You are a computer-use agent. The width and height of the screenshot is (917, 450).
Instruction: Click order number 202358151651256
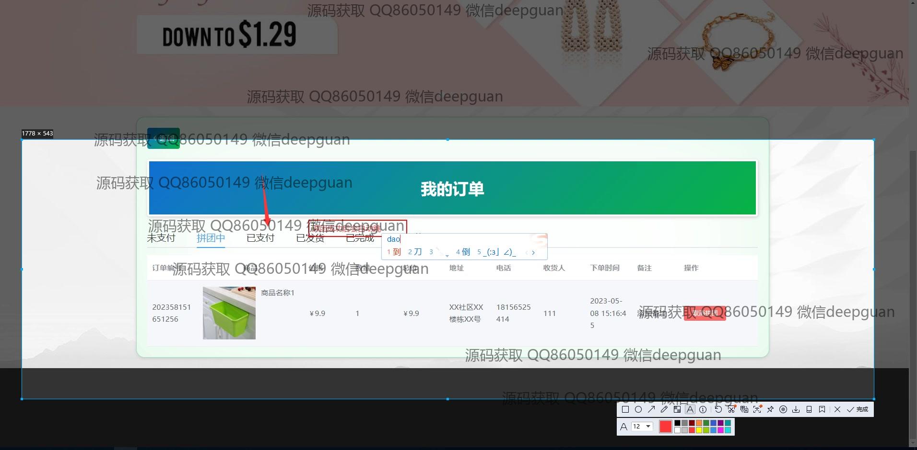click(172, 313)
